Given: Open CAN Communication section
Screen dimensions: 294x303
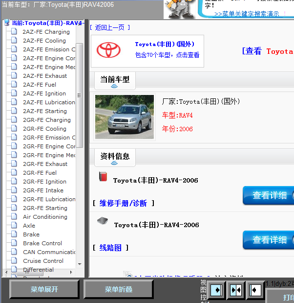Looking at the screenshot, I should (x=49, y=252).
